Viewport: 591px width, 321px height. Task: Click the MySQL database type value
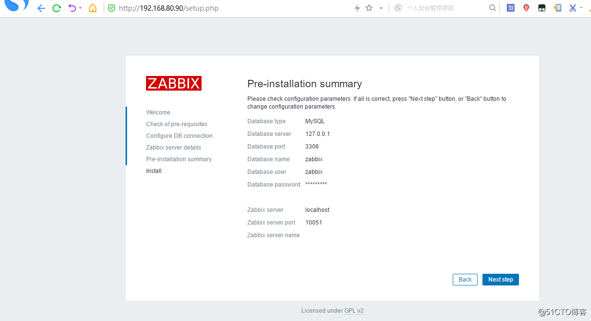[x=315, y=121]
